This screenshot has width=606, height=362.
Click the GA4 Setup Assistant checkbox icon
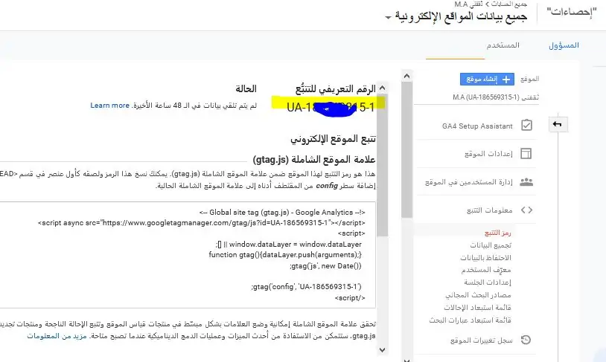click(526, 126)
